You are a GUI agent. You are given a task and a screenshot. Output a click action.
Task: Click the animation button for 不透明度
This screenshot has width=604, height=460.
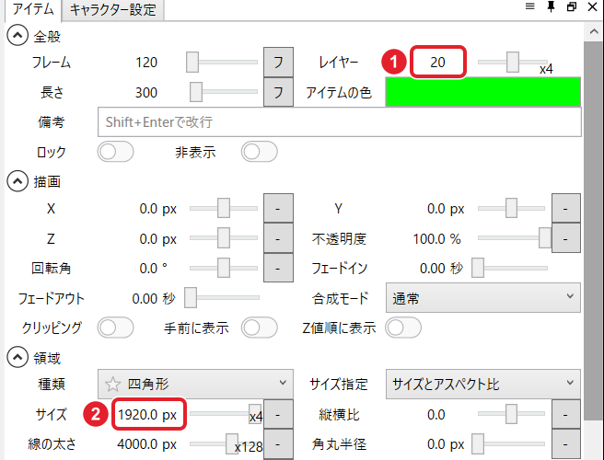tap(566, 238)
